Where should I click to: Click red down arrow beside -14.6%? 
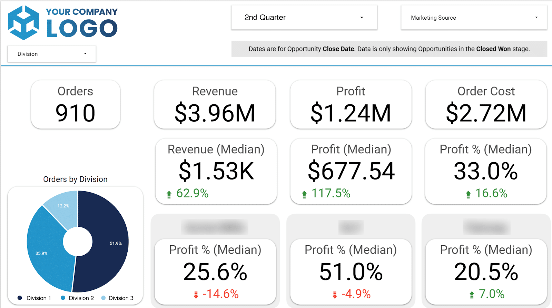click(x=196, y=295)
